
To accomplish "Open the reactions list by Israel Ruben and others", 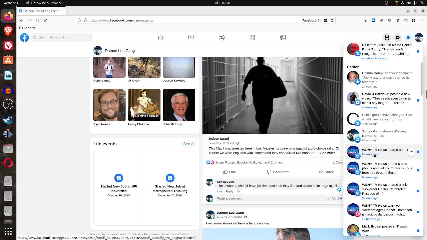I will (x=250, y=162).
